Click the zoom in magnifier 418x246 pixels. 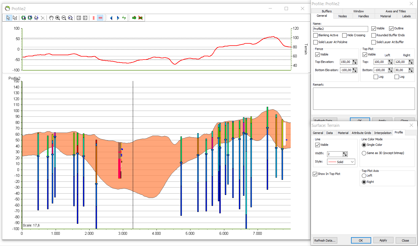pyautogui.click(x=58, y=18)
